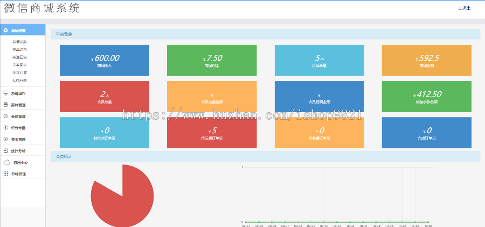Select the 待收货订单量 card
Screen dimensions: 485x227
click(319, 133)
